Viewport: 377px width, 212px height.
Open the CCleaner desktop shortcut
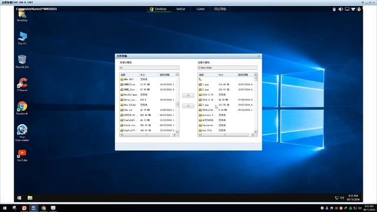click(x=22, y=84)
